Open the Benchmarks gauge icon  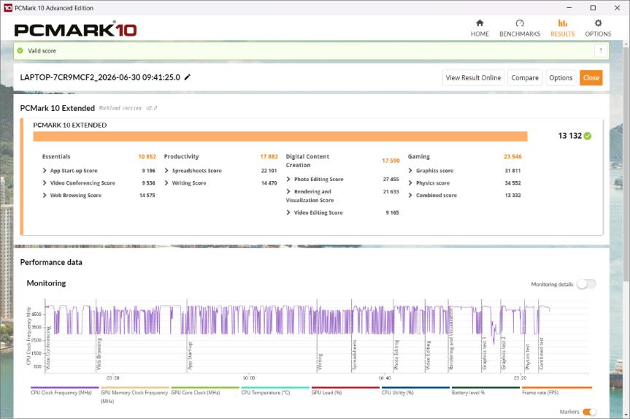520,23
